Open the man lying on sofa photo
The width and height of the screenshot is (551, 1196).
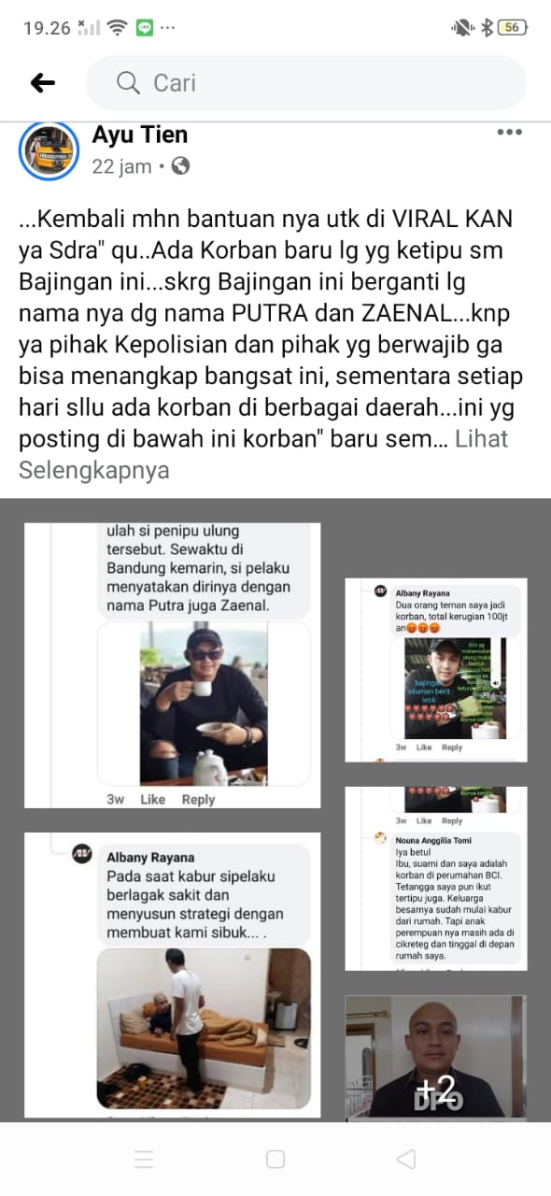pos(172,975)
